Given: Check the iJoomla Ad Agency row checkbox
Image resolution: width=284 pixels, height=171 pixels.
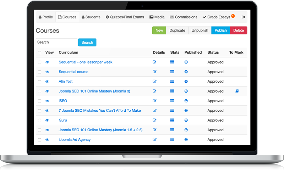Looking at the screenshot, I should pos(39,140).
